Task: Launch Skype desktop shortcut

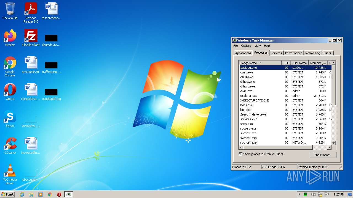Action: point(10,119)
